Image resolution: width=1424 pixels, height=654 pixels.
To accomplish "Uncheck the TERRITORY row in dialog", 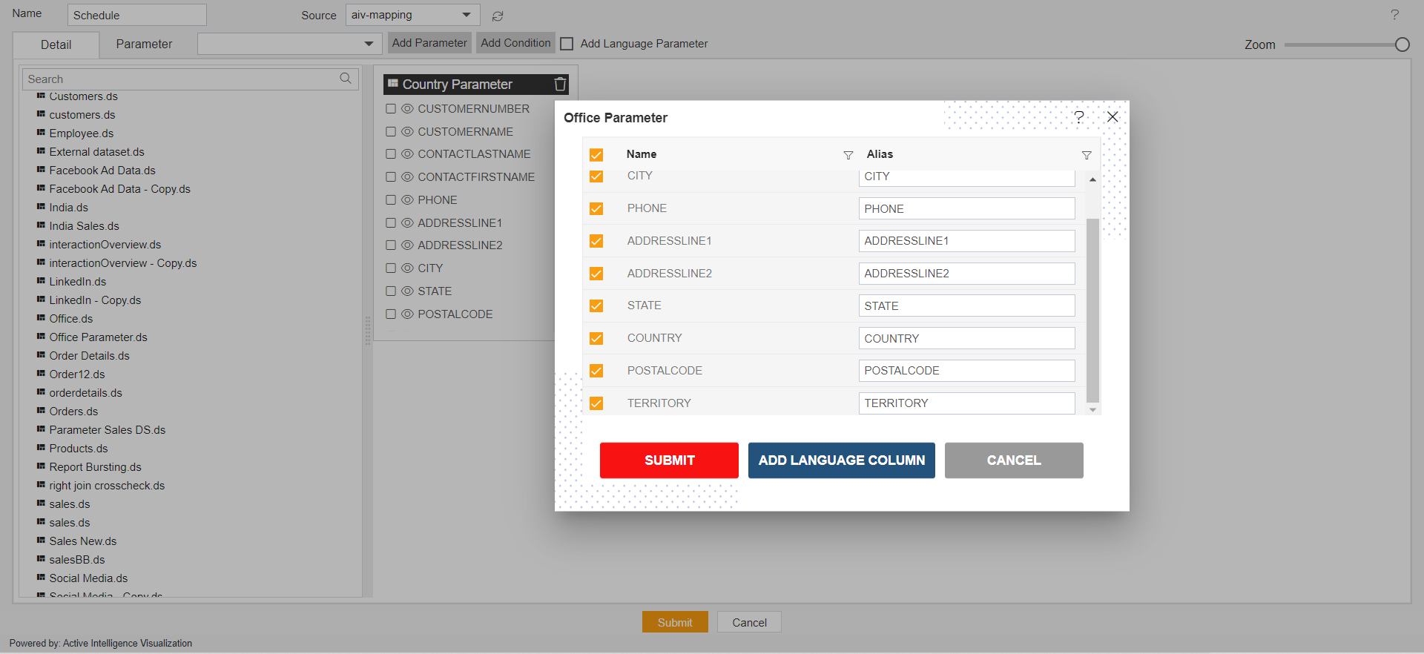I will click(596, 403).
